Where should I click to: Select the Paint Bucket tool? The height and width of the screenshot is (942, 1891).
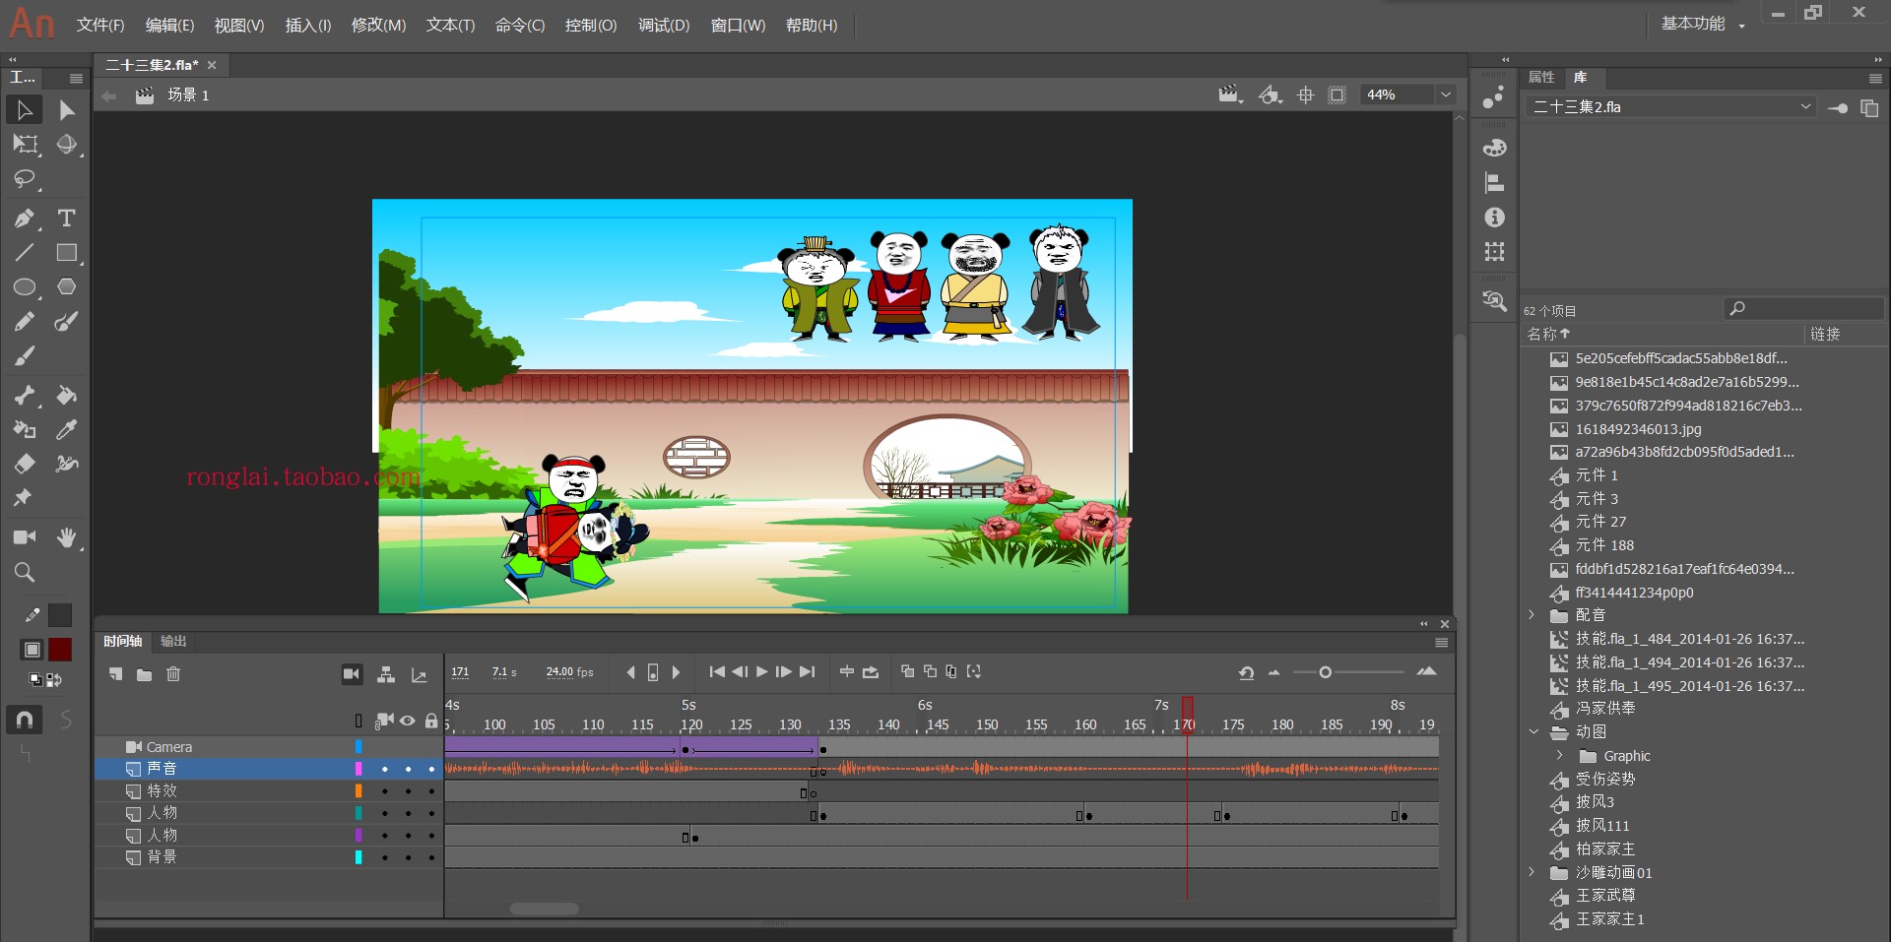click(66, 396)
